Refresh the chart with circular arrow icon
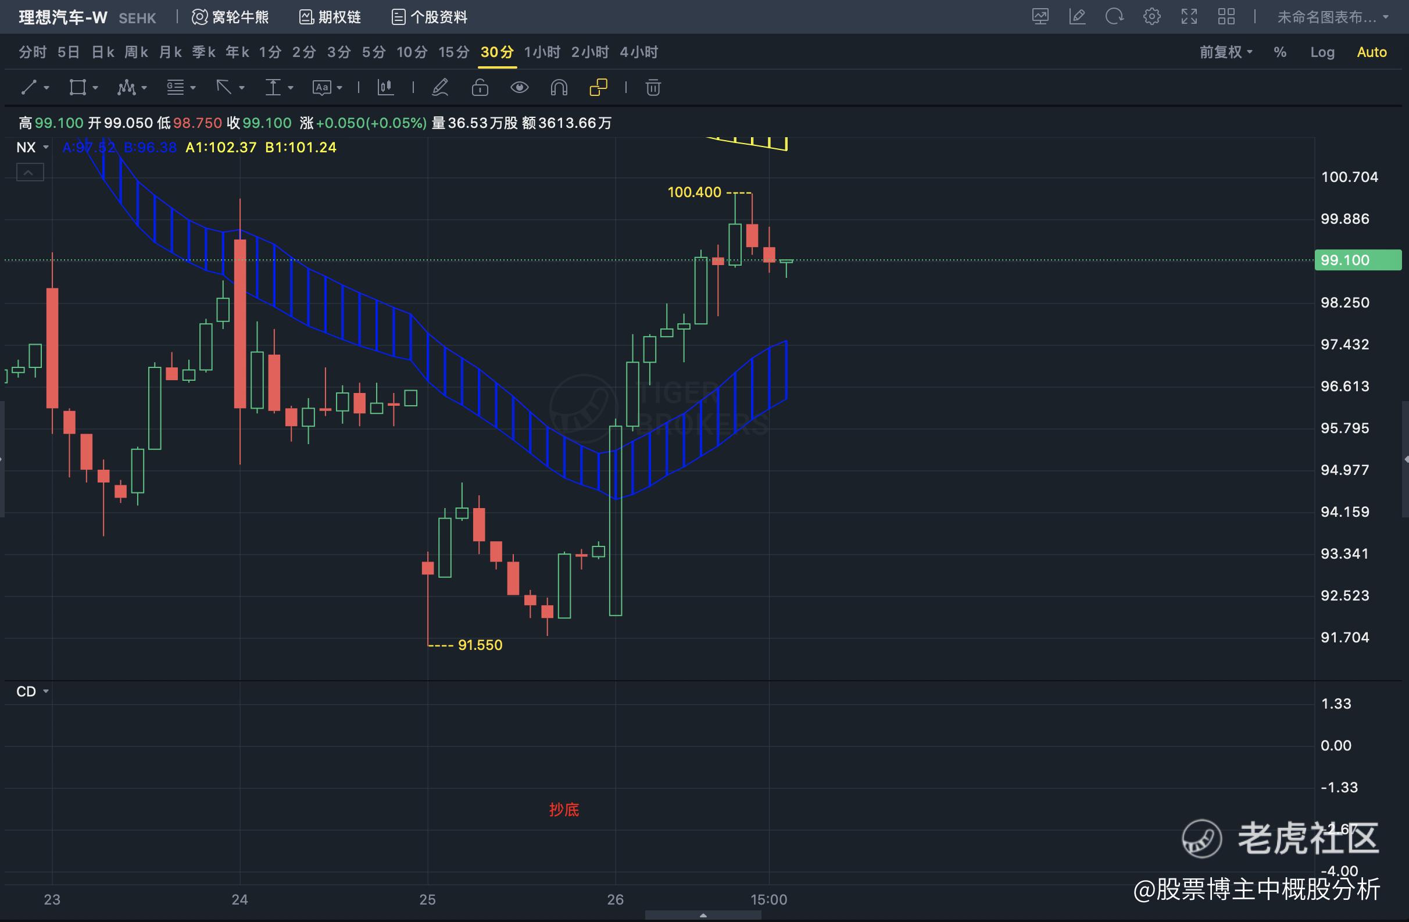This screenshot has height=922, width=1409. pos(1114,17)
